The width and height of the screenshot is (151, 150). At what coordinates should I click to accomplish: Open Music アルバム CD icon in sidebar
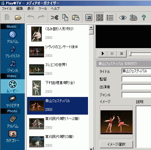[13, 34]
